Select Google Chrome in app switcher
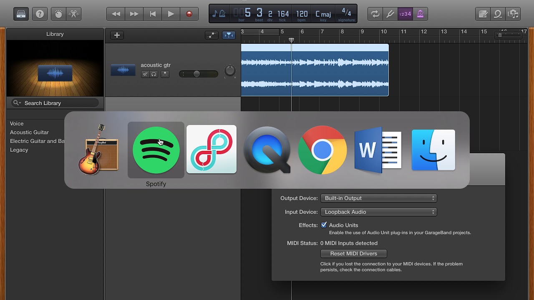The height and width of the screenshot is (300, 534). tap(322, 150)
